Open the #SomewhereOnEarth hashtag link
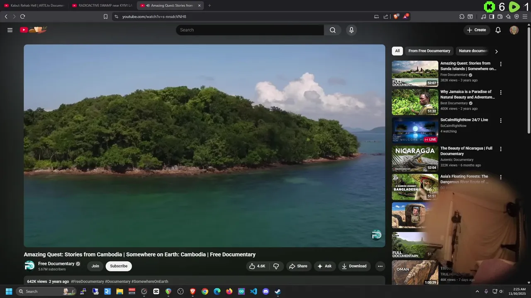The image size is (531, 298). 150,281
